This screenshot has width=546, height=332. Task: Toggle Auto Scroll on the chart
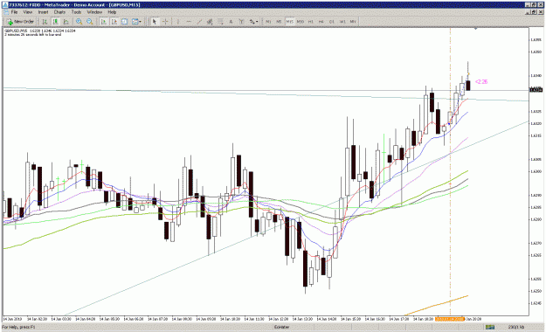[103, 22]
